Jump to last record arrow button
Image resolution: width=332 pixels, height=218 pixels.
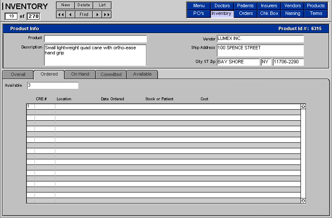[107, 14]
